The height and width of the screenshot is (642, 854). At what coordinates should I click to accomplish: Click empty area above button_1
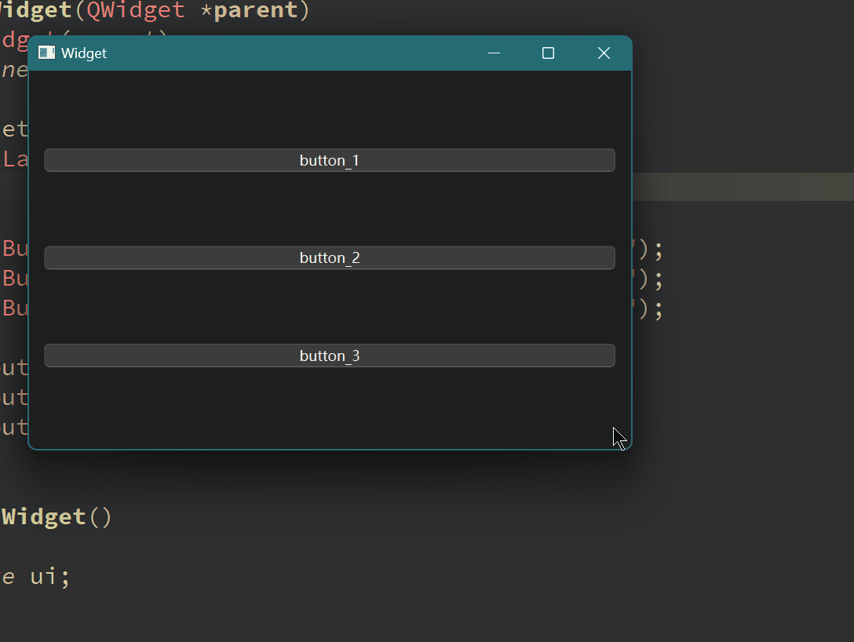330,110
